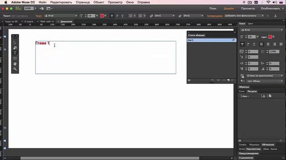Click the Wi-Fi icon in macOS menu bar

point(268,2)
